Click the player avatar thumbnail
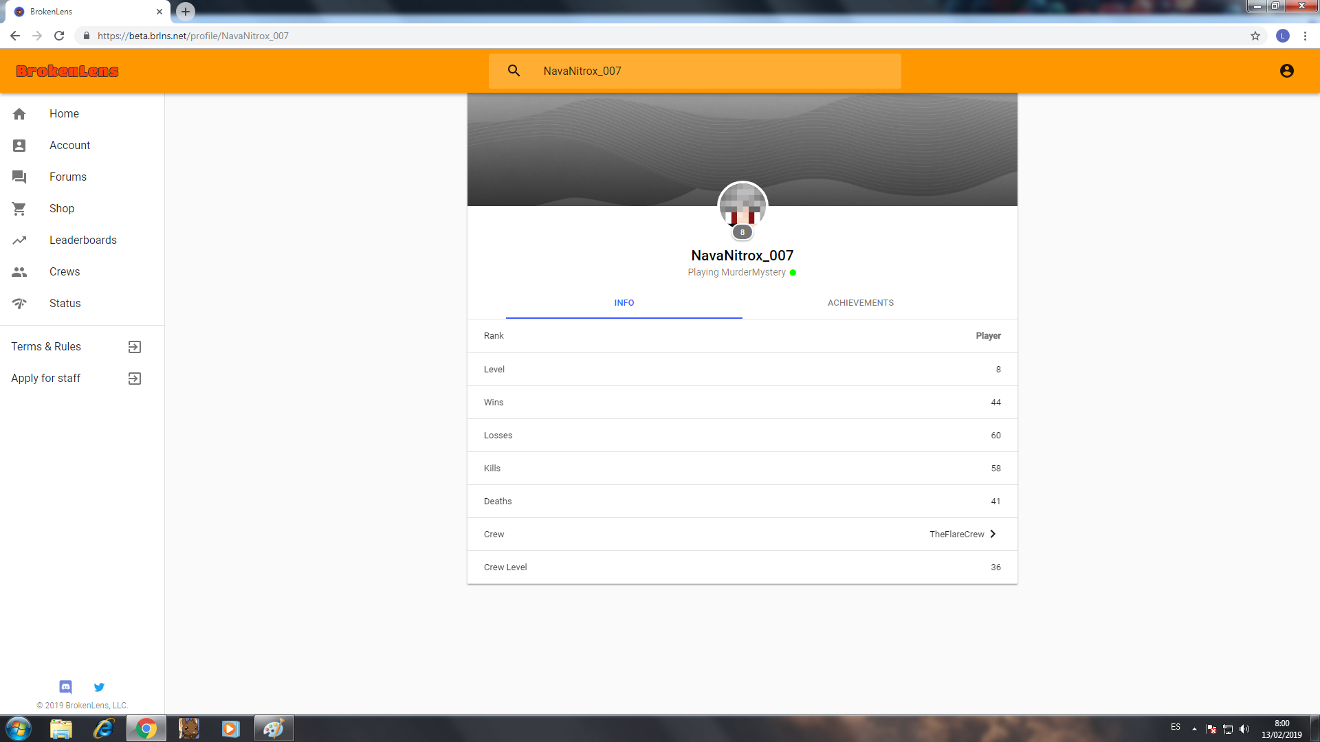The width and height of the screenshot is (1320, 742). (x=742, y=205)
